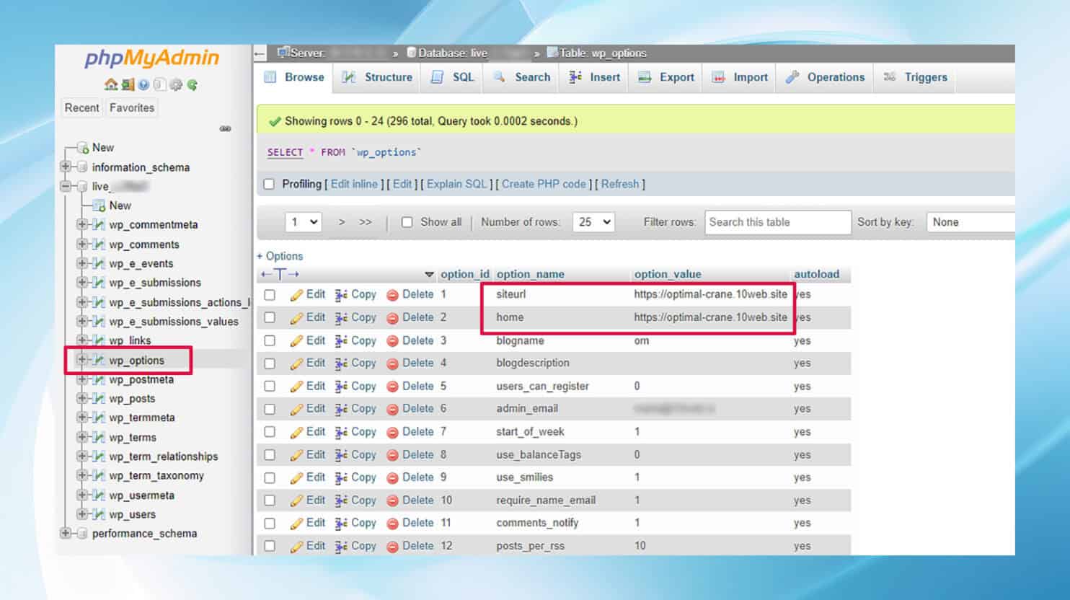
Task: Select the checkbox for admin_email row
Action: (270, 409)
